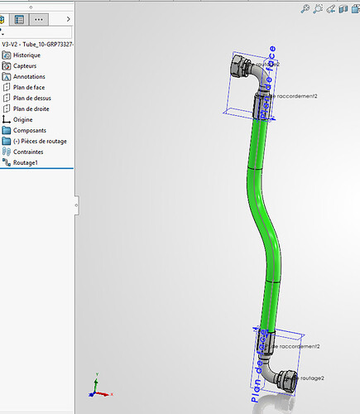The height and width of the screenshot is (414, 360).
Task: Click the Origine axis icon
Action: (7, 119)
